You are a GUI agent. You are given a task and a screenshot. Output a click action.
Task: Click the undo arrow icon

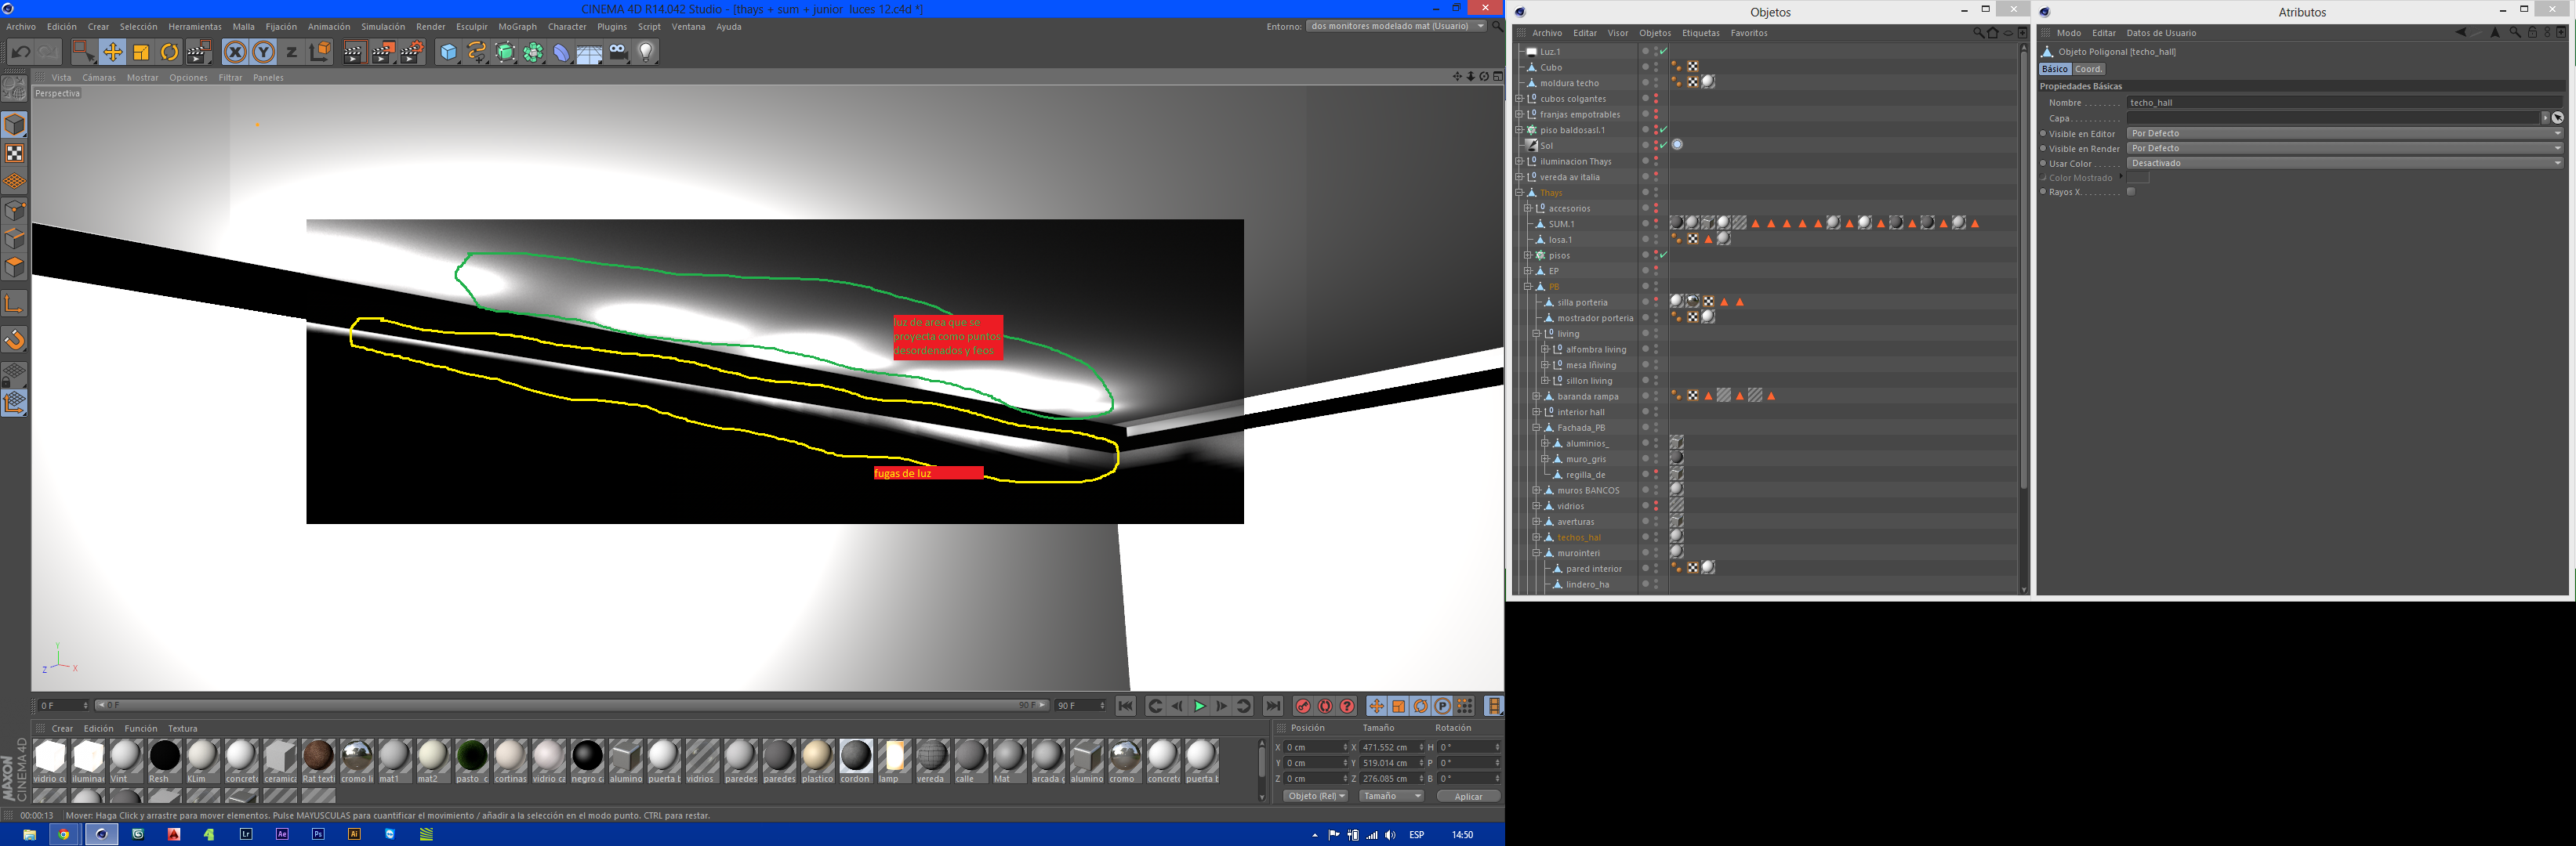20,52
